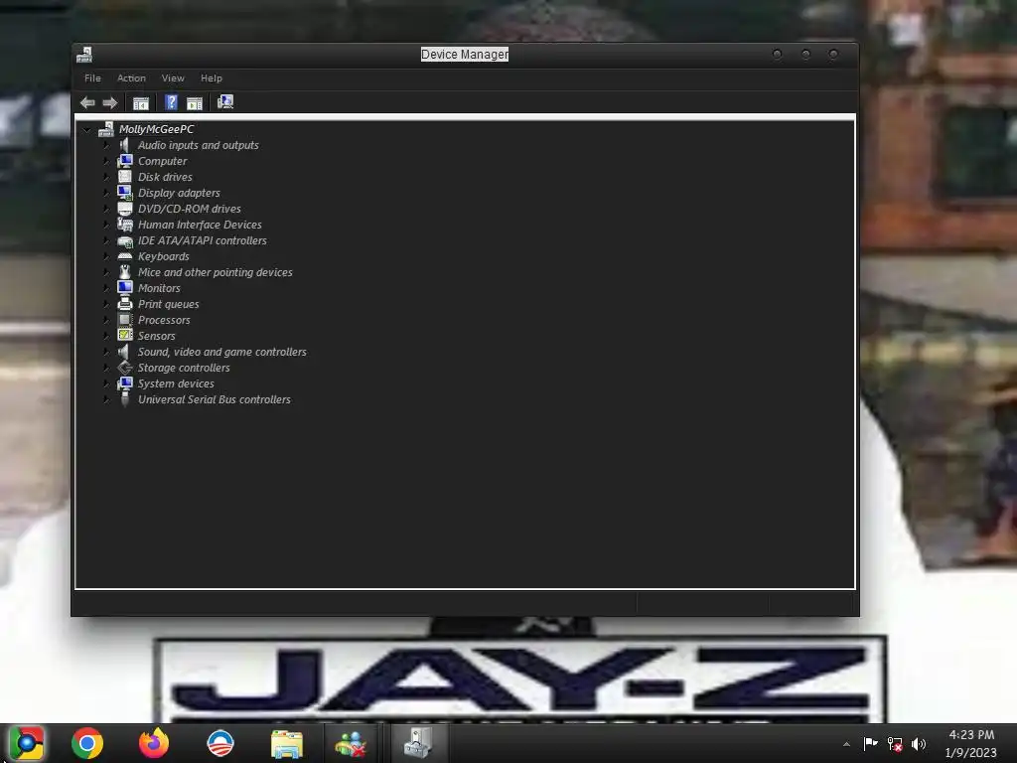Expand the Disk drives node

(106, 177)
